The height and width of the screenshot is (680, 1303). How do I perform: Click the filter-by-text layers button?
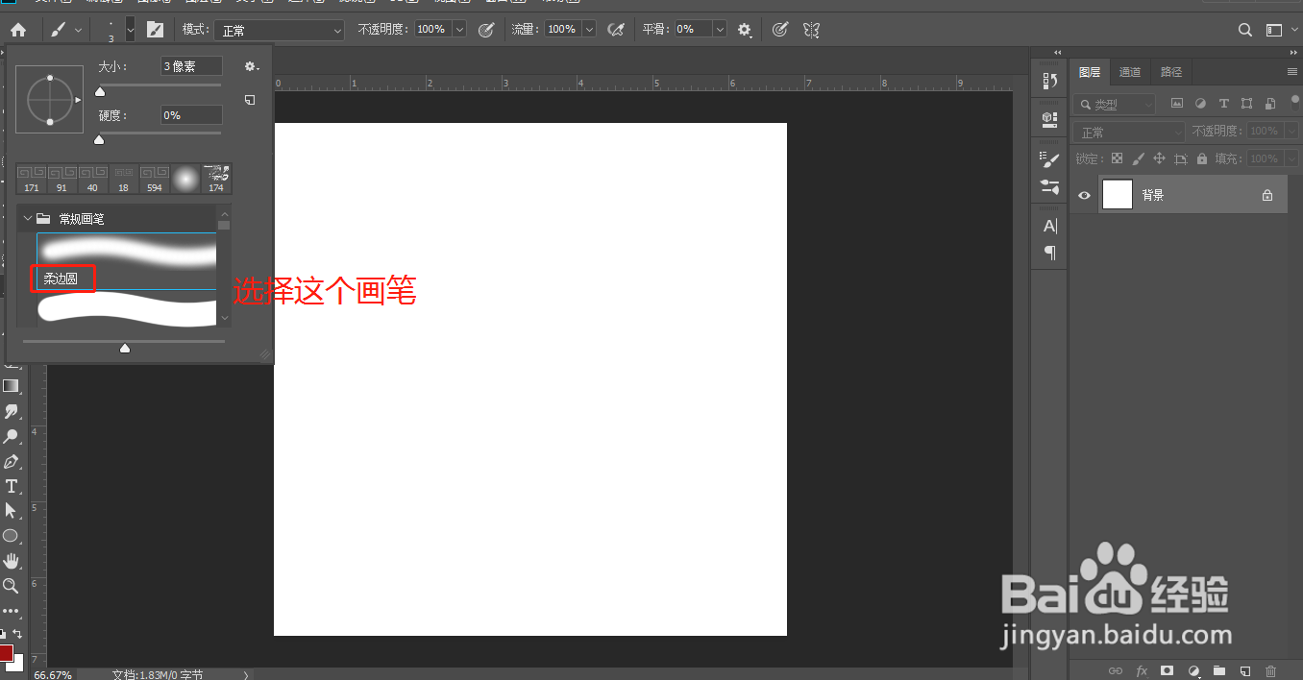pyautogui.click(x=1222, y=103)
